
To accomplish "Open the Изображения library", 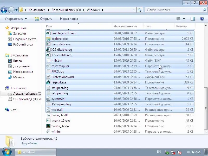I will [x=23, y=72].
